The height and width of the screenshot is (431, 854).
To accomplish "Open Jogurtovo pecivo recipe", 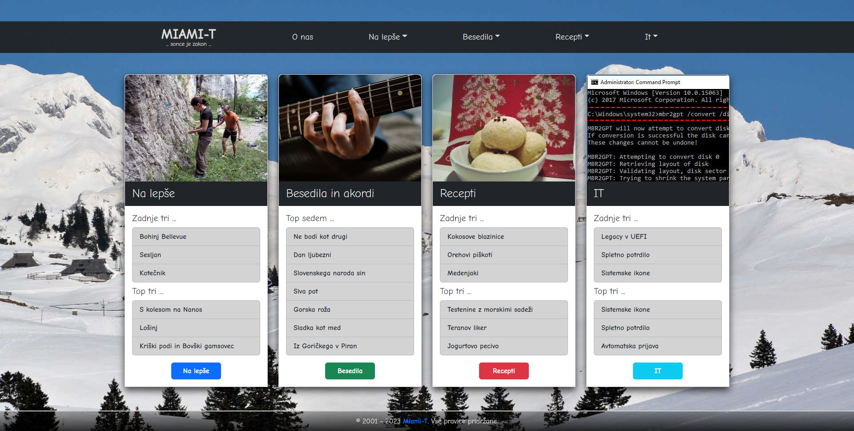I will click(504, 346).
